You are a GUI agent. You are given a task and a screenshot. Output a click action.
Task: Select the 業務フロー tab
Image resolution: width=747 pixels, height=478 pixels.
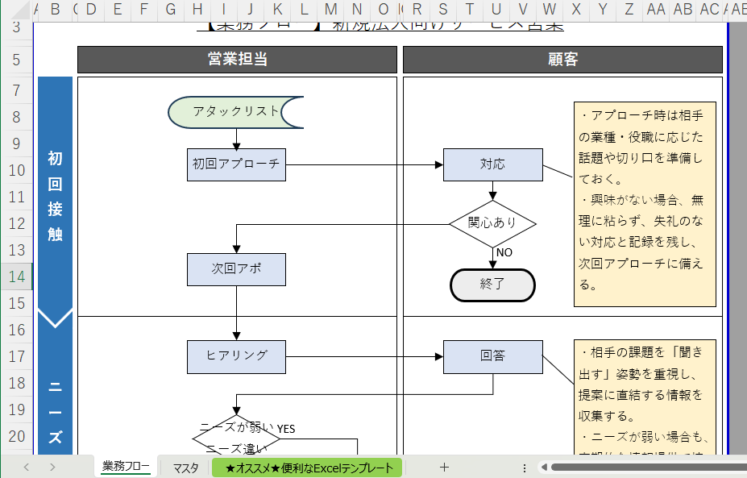(x=125, y=466)
